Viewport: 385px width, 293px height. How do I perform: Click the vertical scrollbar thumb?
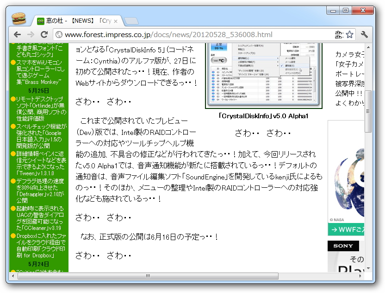[x=368, y=111]
